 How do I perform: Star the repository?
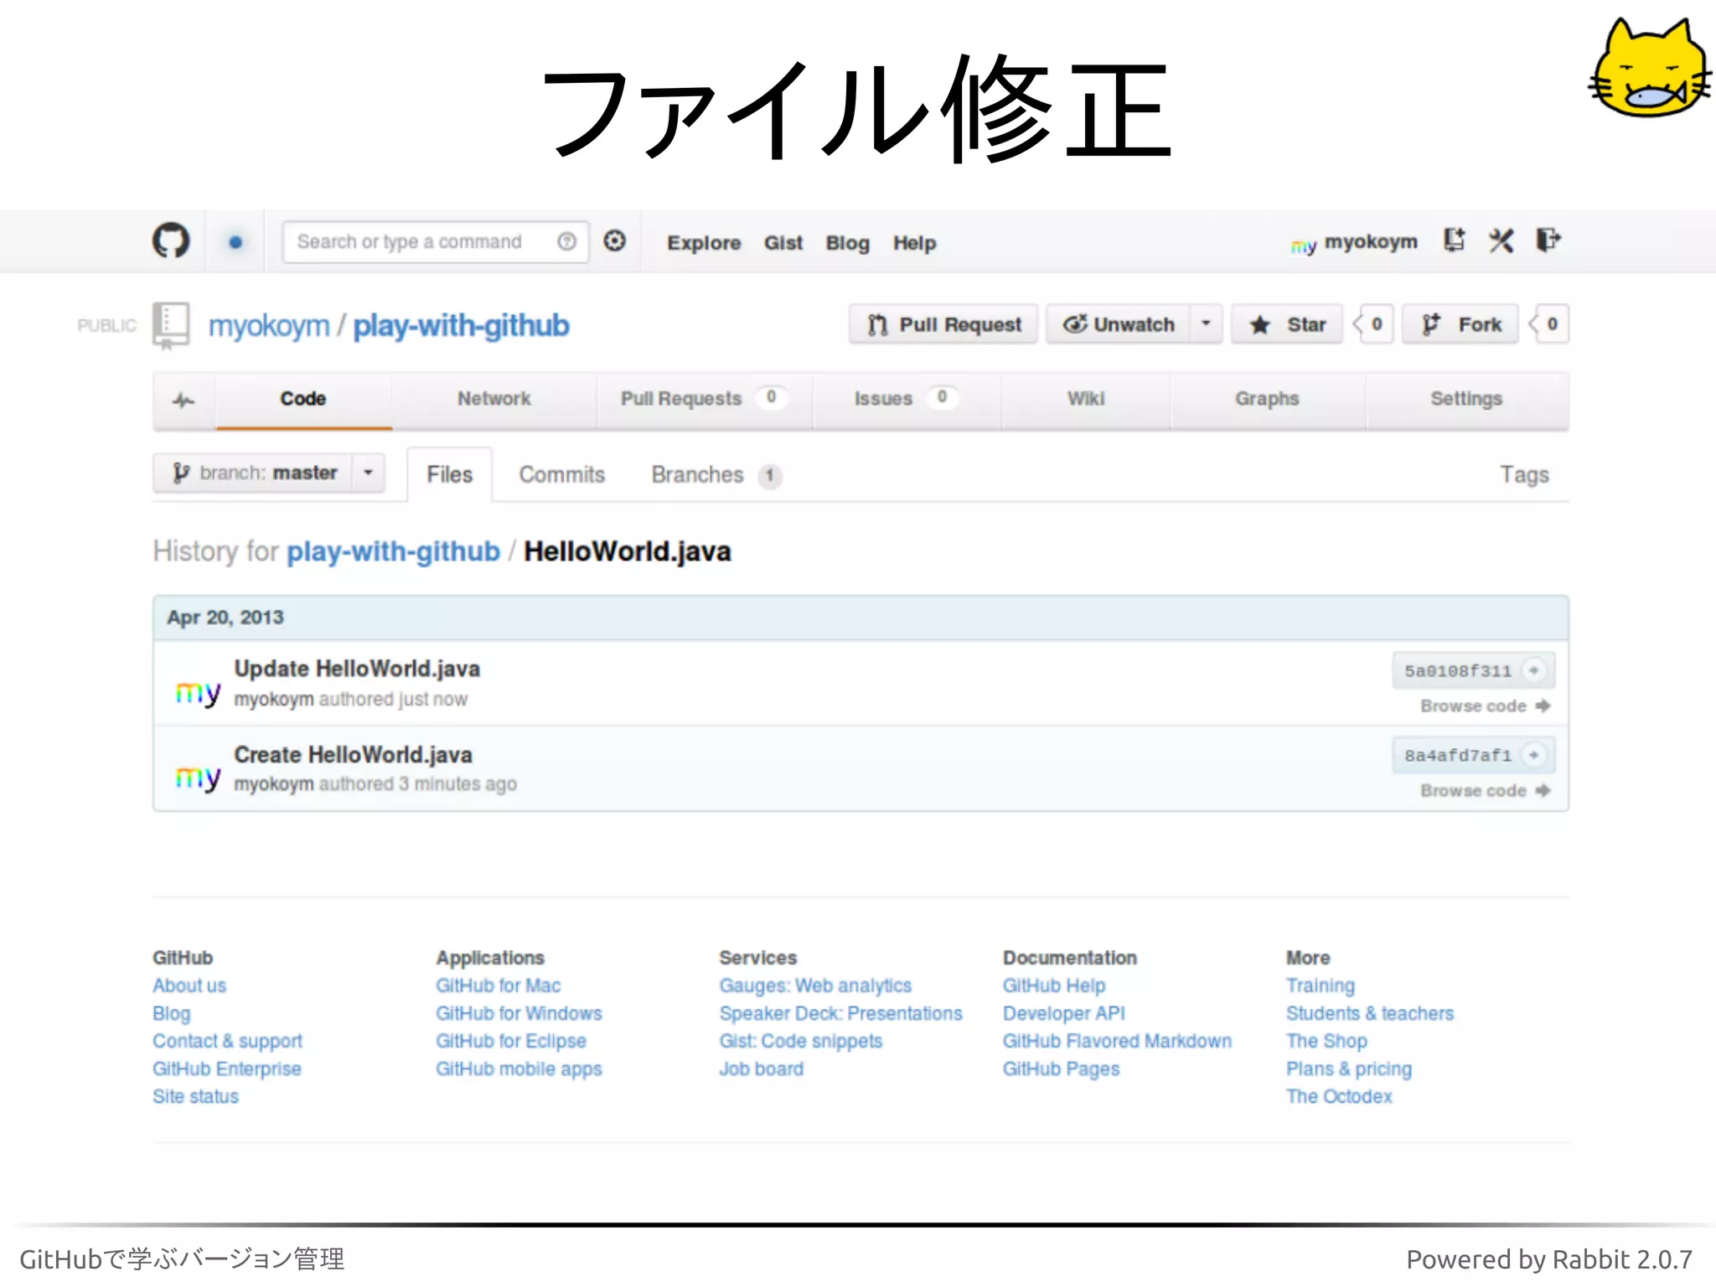(x=1288, y=324)
